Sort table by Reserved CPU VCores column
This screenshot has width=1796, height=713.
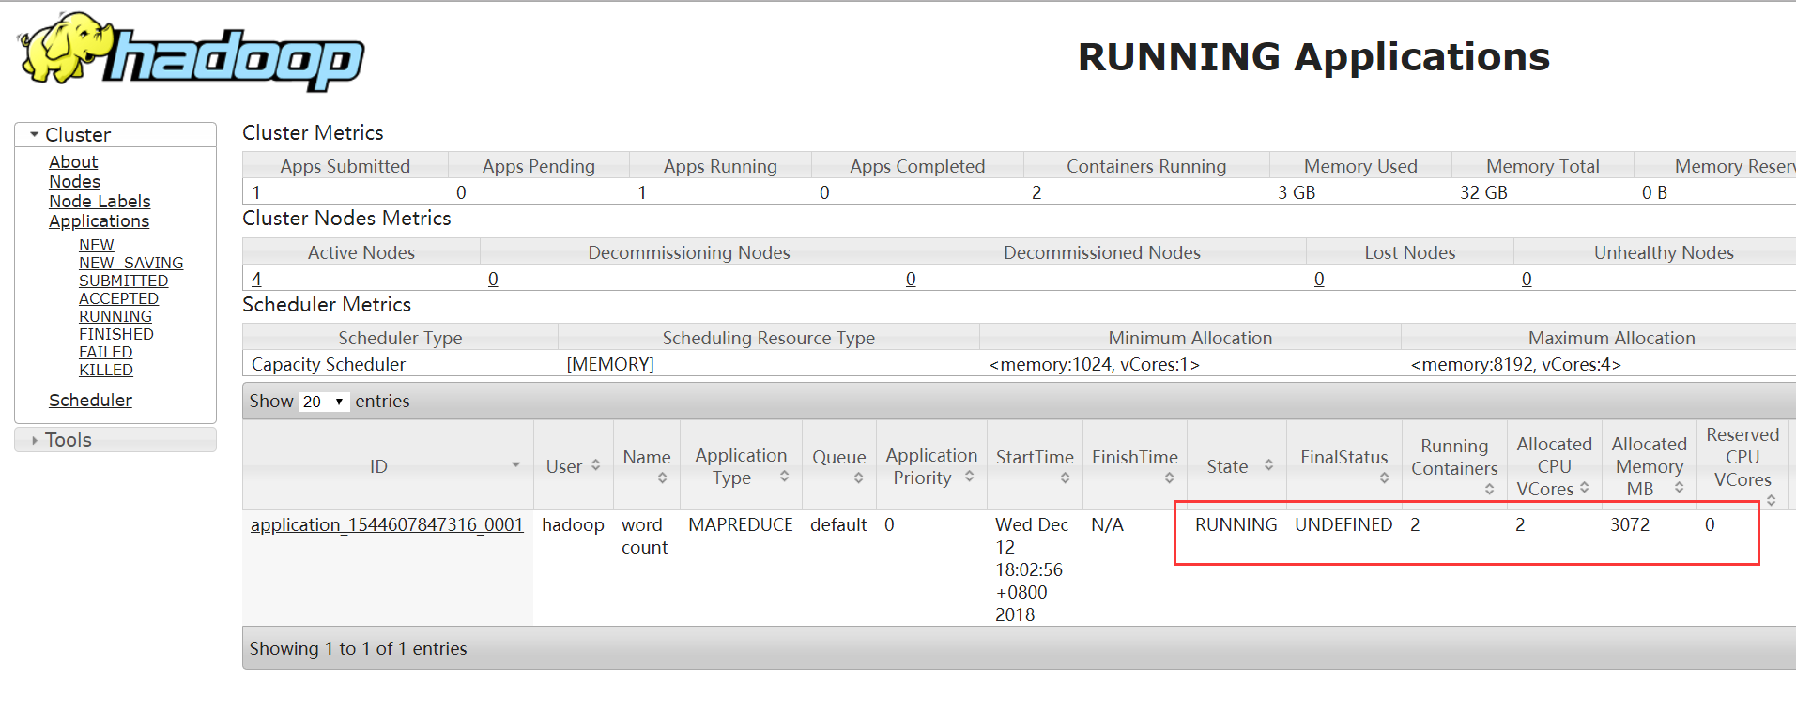click(x=1742, y=465)
